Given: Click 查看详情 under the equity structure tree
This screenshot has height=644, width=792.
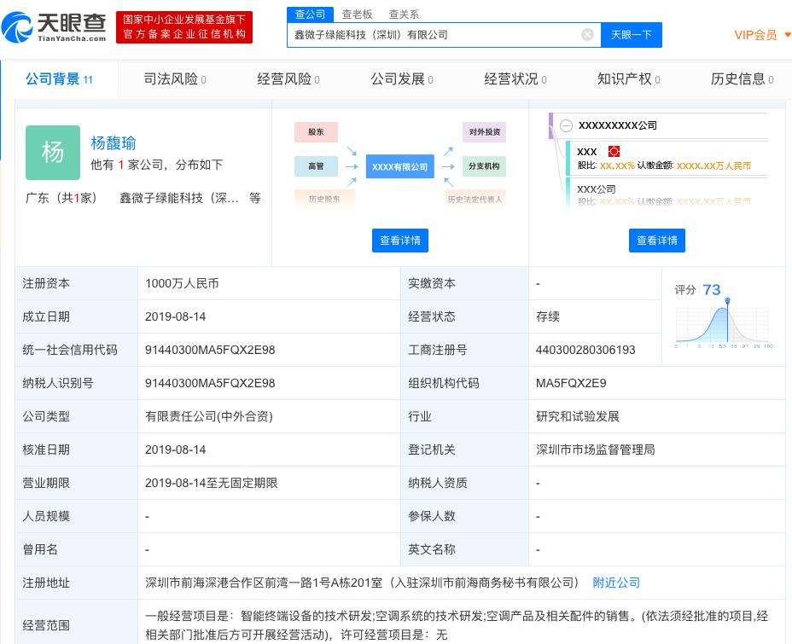Looking at the screenshot, I should [x=656, y=241].
